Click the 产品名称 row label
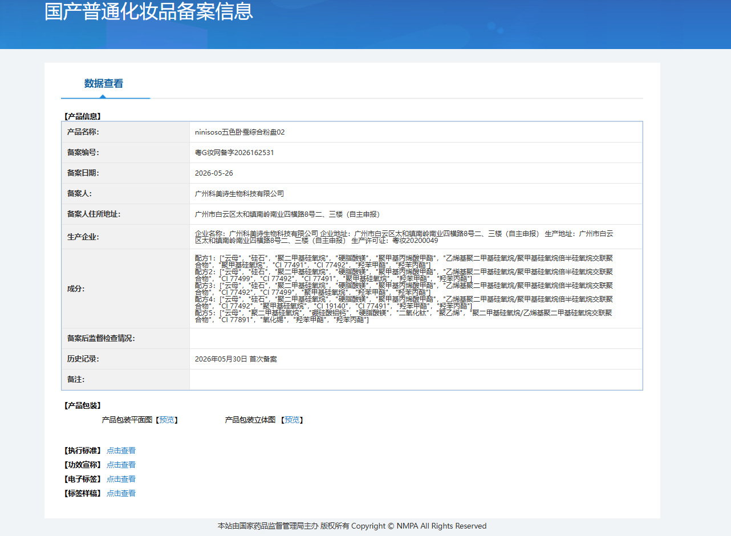731x536 pixels. click(x=83, y=132)
